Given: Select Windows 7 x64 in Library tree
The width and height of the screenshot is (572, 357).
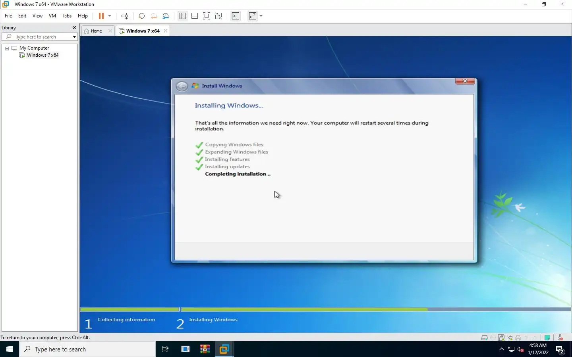Looking at the screenshot, I should [x=43, y=55].
